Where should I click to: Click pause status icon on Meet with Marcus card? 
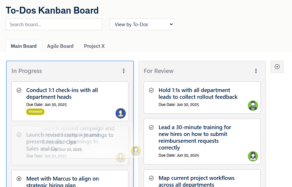(19, 179)
